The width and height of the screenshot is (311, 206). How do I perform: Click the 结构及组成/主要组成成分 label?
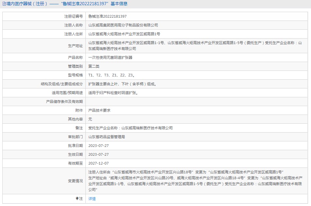[62, 84]
